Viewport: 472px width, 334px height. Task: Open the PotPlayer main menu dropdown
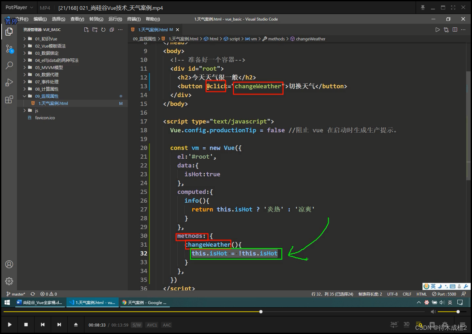pos(19,7)
